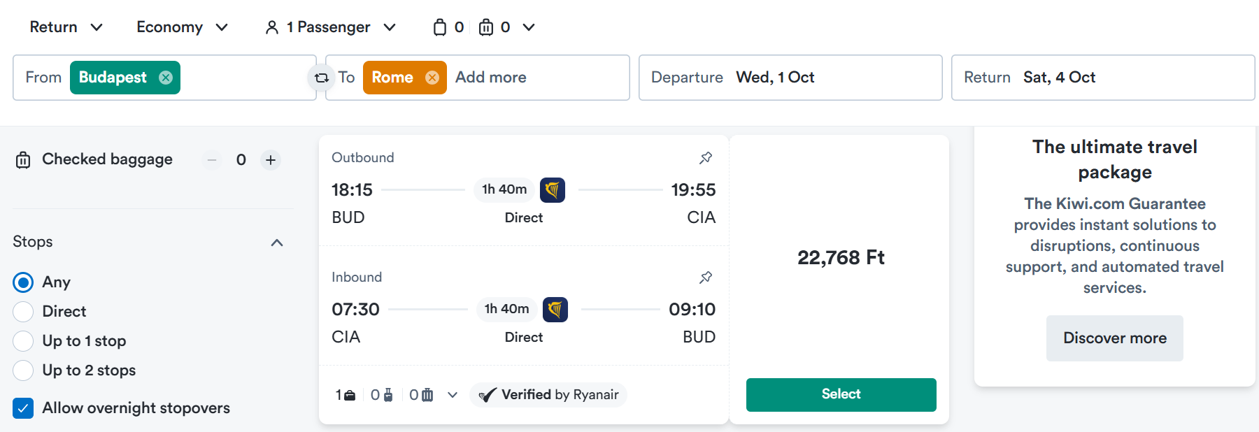
Task: Increase checked baggage with the plus button
Action: pyautogui.click(x=271, y=160)
